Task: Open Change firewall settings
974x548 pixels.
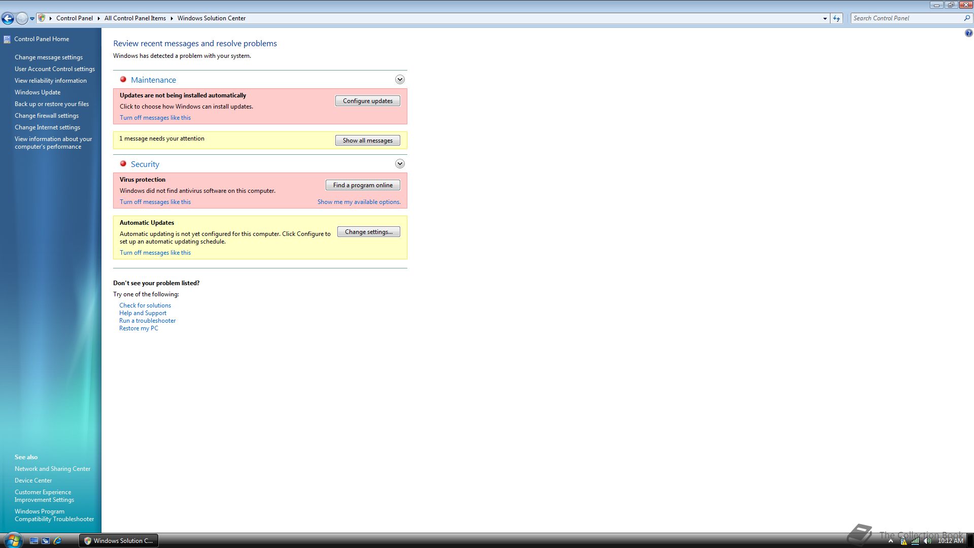Action: click(47, 116)
